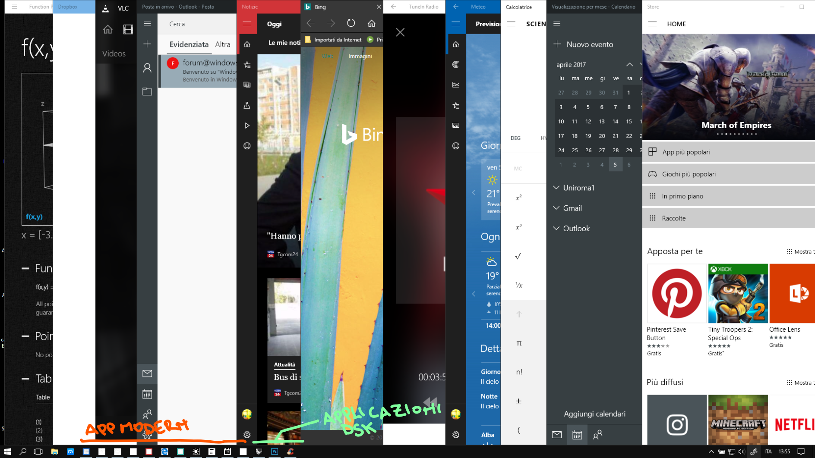Open the Calcolatrice hamburger menu
This screenshot has width=815, height=458.
[x=511, y=24]
